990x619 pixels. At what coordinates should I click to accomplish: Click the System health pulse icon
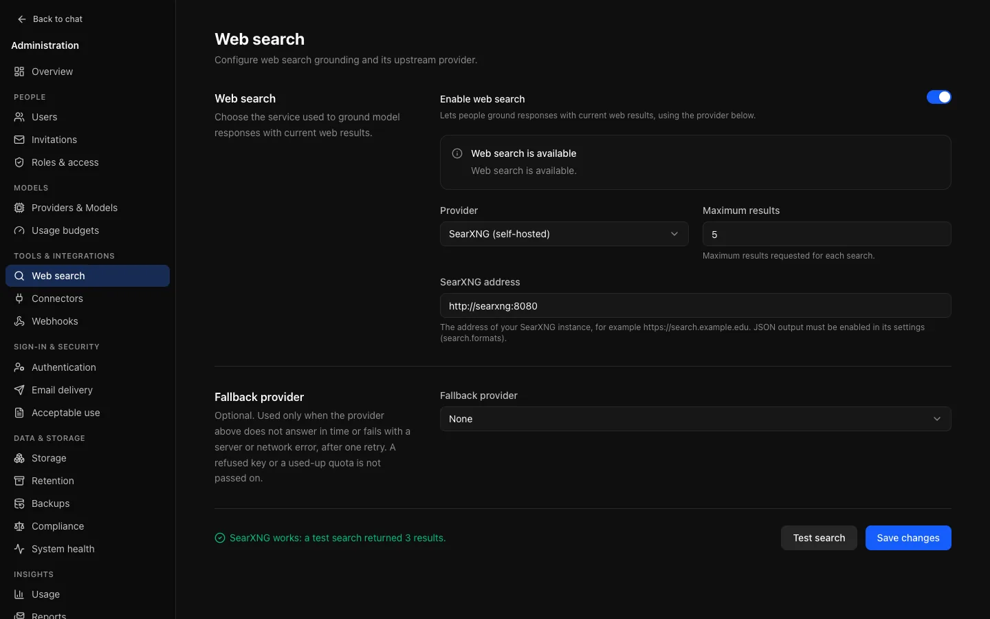19,549
